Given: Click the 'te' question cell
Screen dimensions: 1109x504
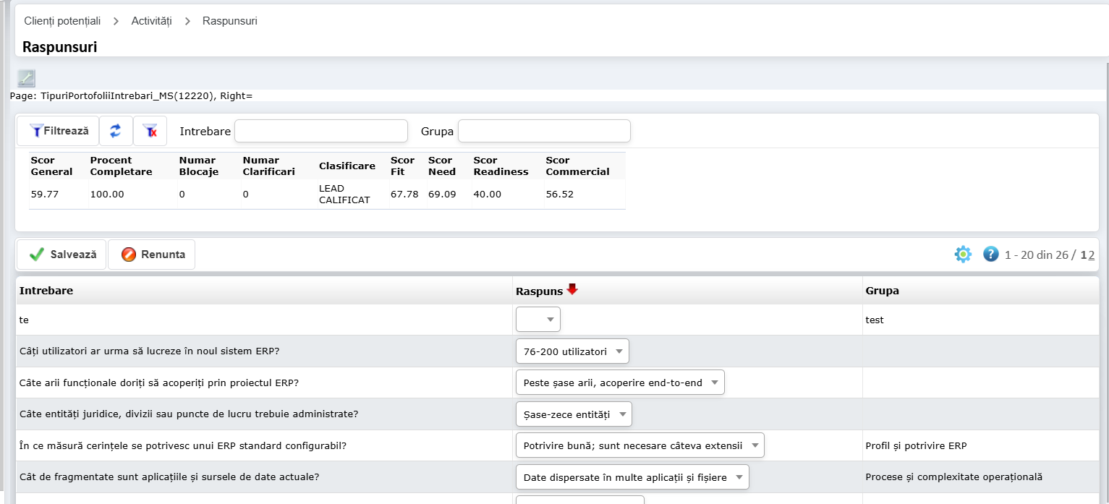Looking at the screenshot, I should pyautogui.click(x=24, y=320).
